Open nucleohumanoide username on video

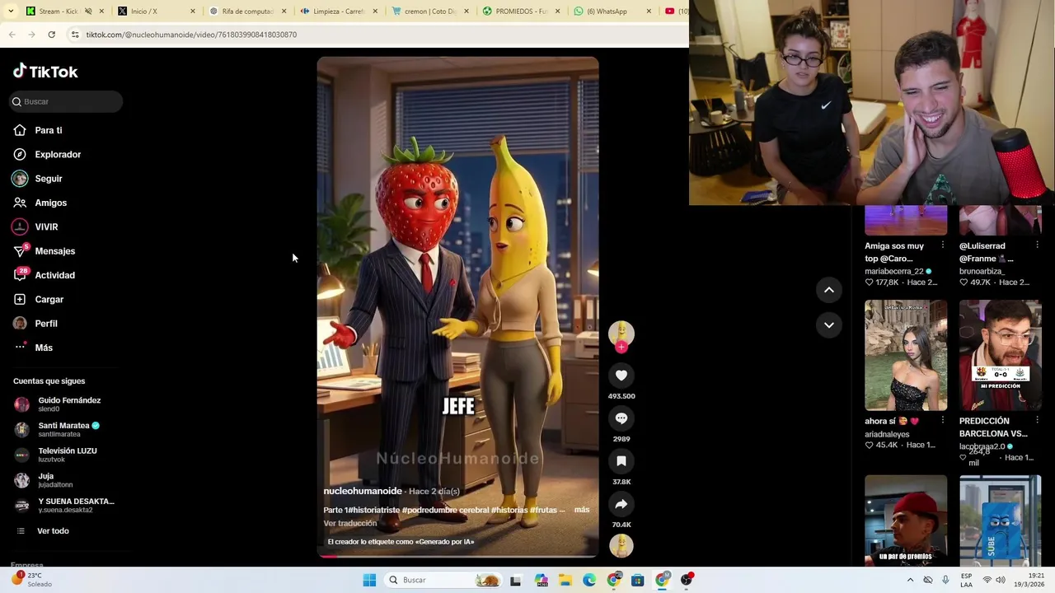(363, 491)
